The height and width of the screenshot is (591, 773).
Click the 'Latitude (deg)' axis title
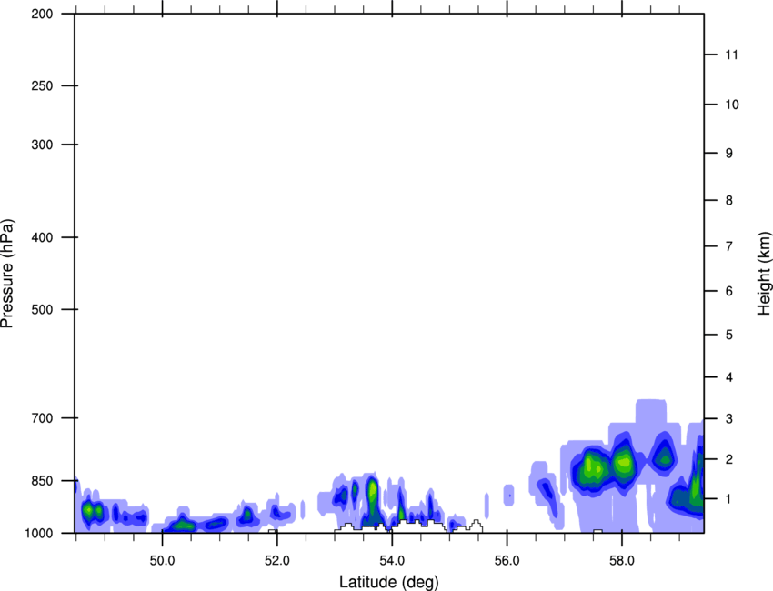pos(388,582)
